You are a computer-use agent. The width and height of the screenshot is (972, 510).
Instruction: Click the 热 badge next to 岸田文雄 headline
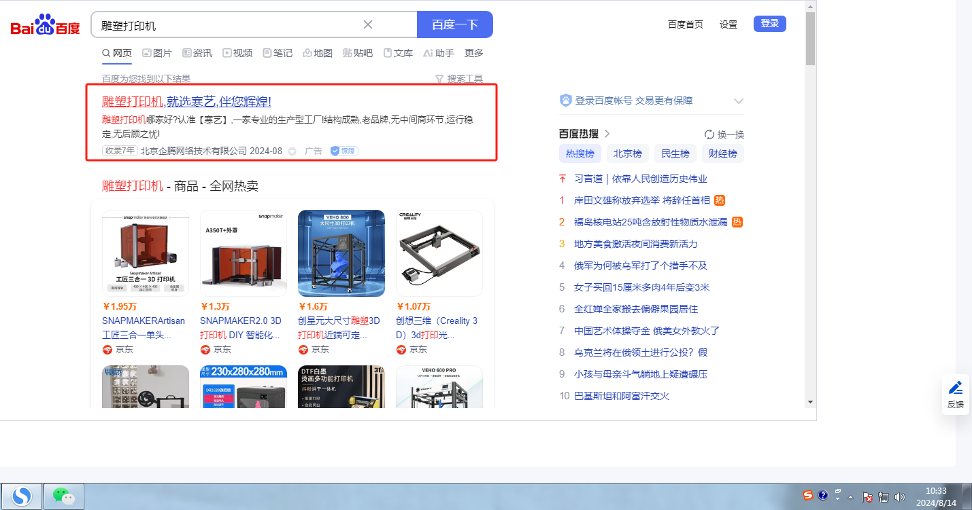(720, 200)
